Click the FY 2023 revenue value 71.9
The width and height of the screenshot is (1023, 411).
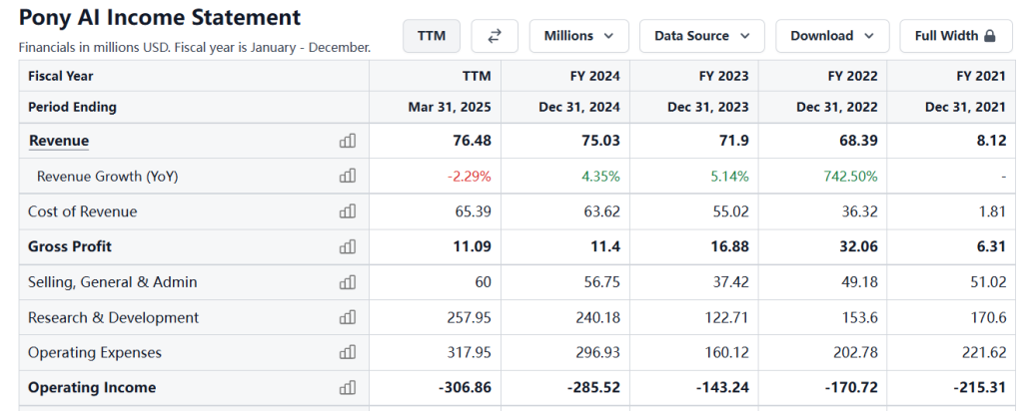pos(734,141)
